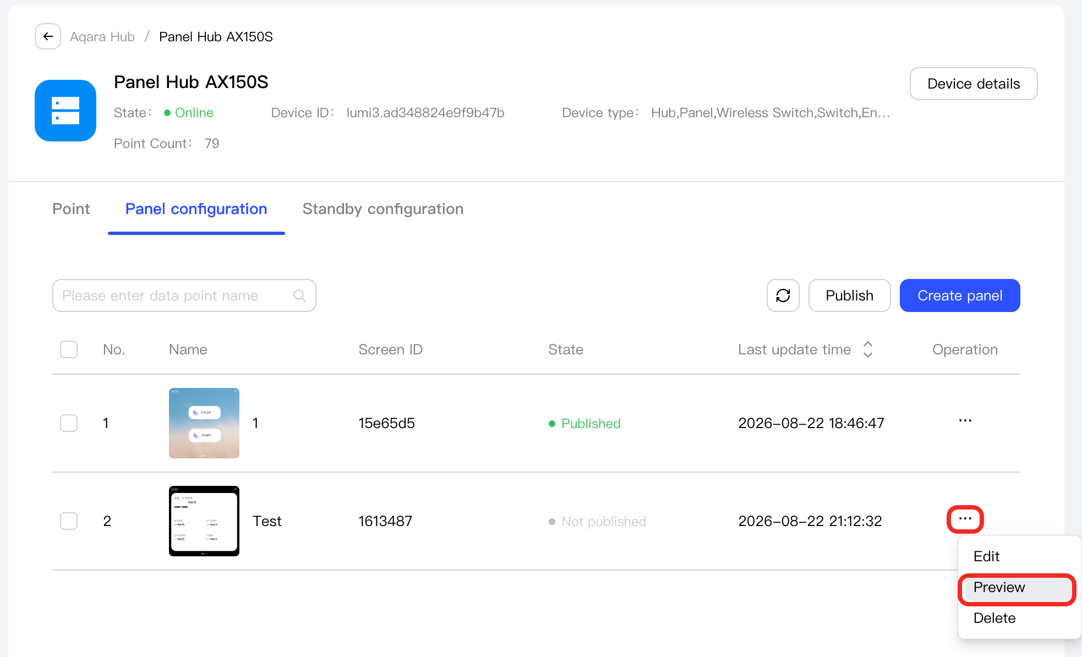Toggle the select-all header checkbox
This screenshot has width=1082, height=657.
pyautogui.click(x=69, y=349)
